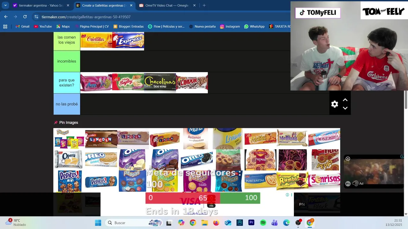Open the Chrome apps grid icon
Viewport: 408px width, 229px height.
[x=5, y=26]
